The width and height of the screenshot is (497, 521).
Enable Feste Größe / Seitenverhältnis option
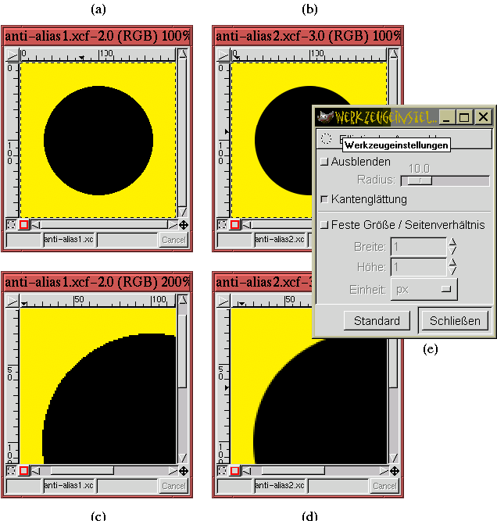(325, 225)
